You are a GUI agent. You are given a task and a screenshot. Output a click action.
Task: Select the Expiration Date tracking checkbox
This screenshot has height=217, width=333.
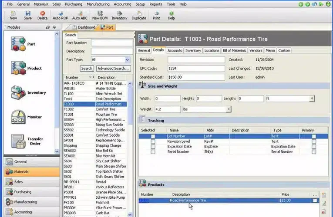click(153, 147)
